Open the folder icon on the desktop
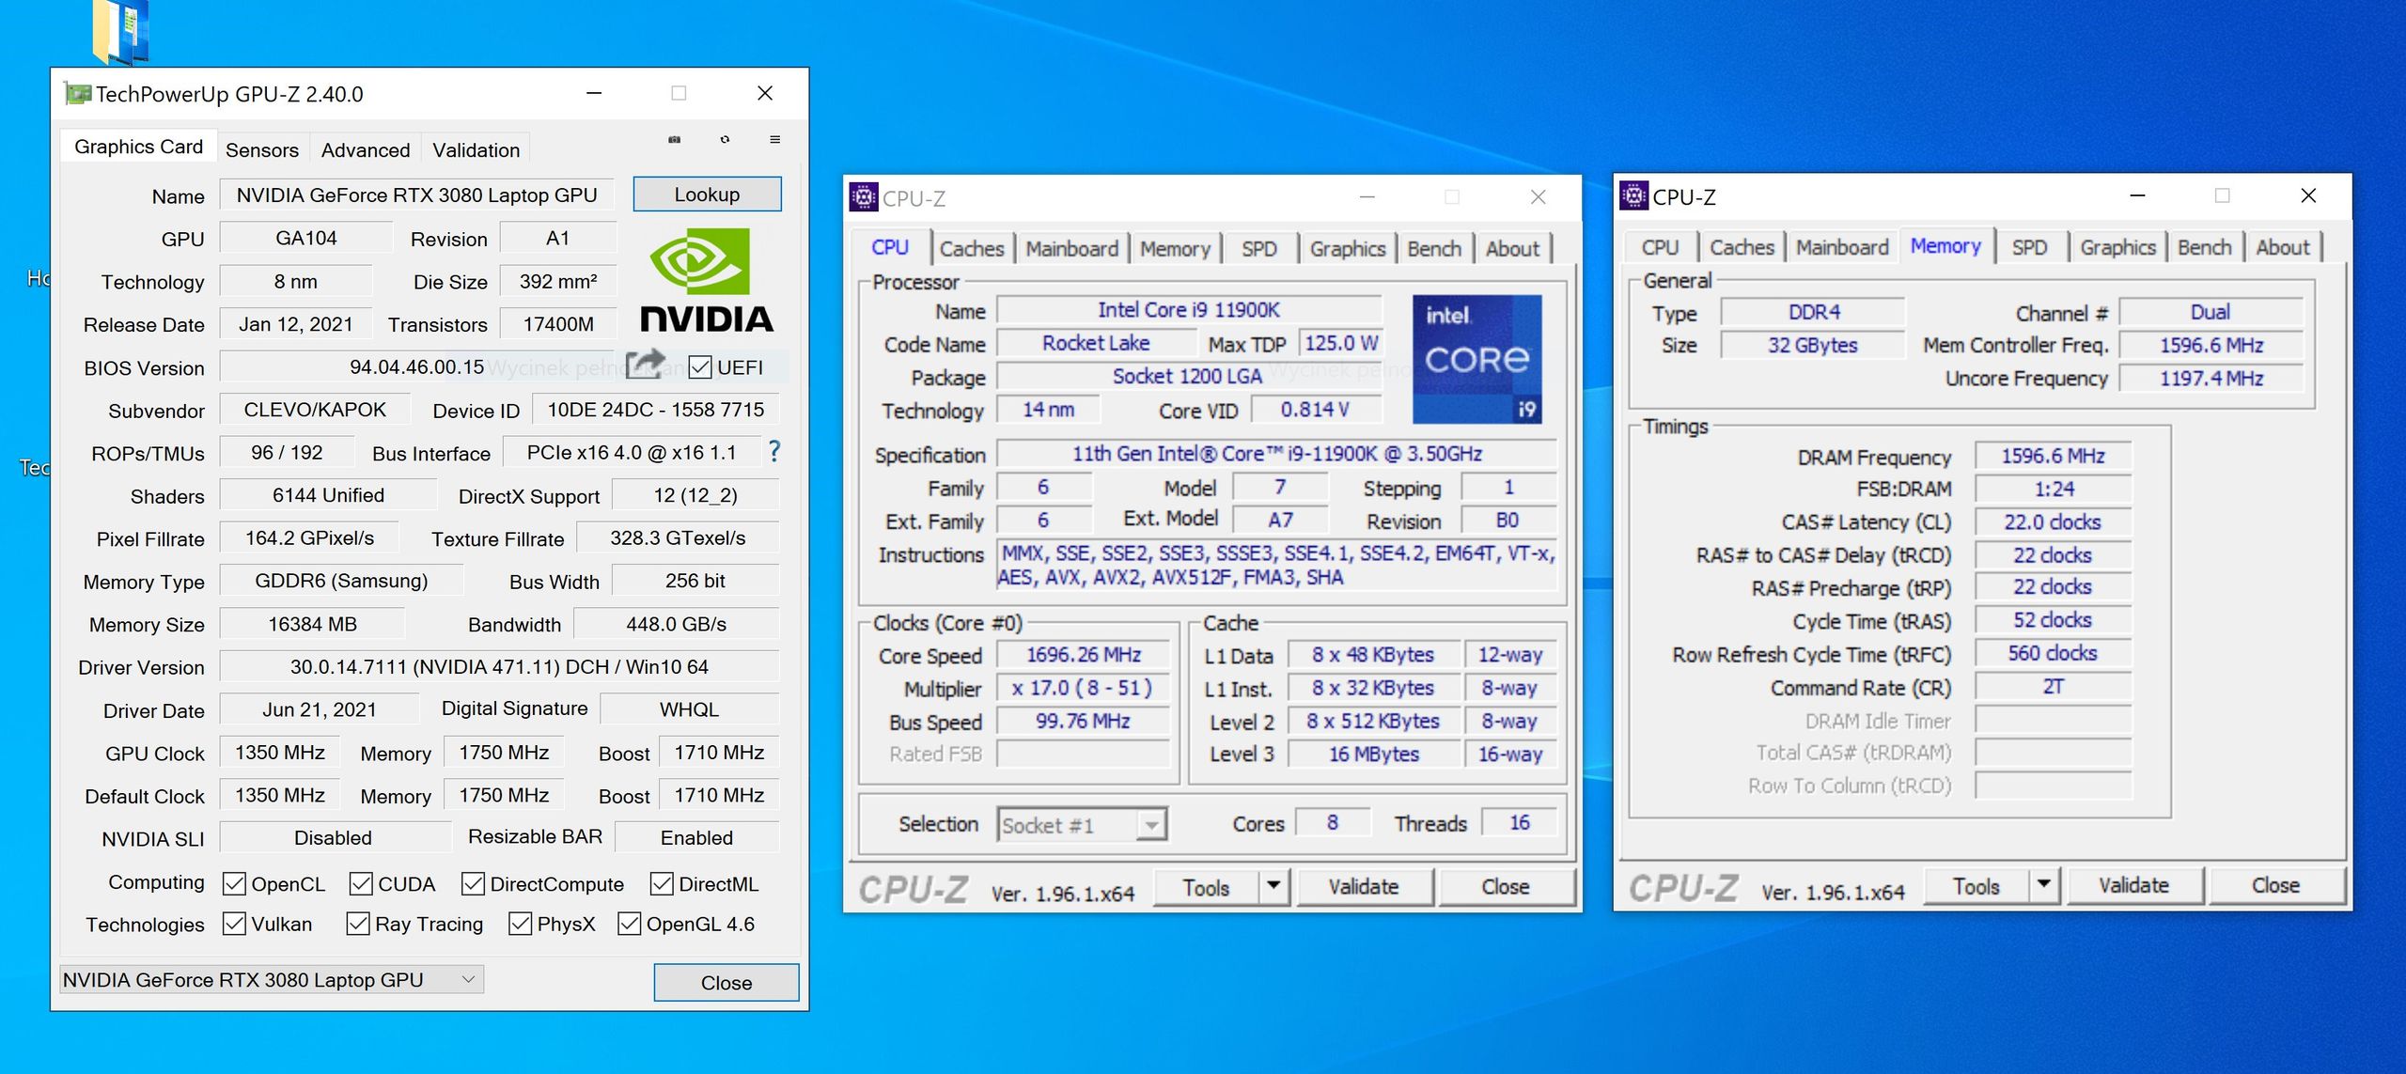Image resolution: width=2406 pixels, height=1074 pixels. (120, 31)
